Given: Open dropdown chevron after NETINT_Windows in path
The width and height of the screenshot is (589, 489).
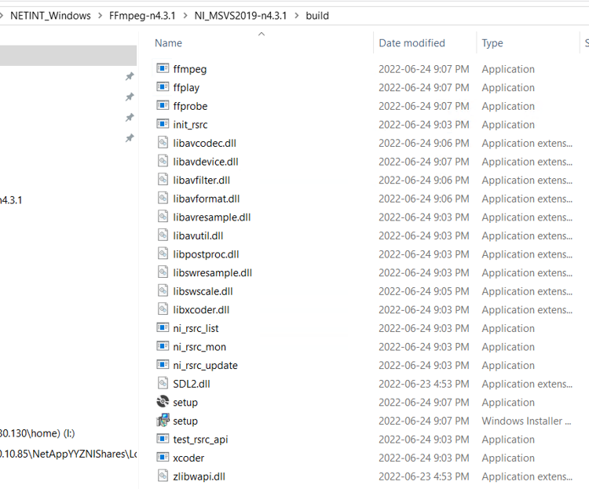Looking at the screenshot, I should click(100, 16).
